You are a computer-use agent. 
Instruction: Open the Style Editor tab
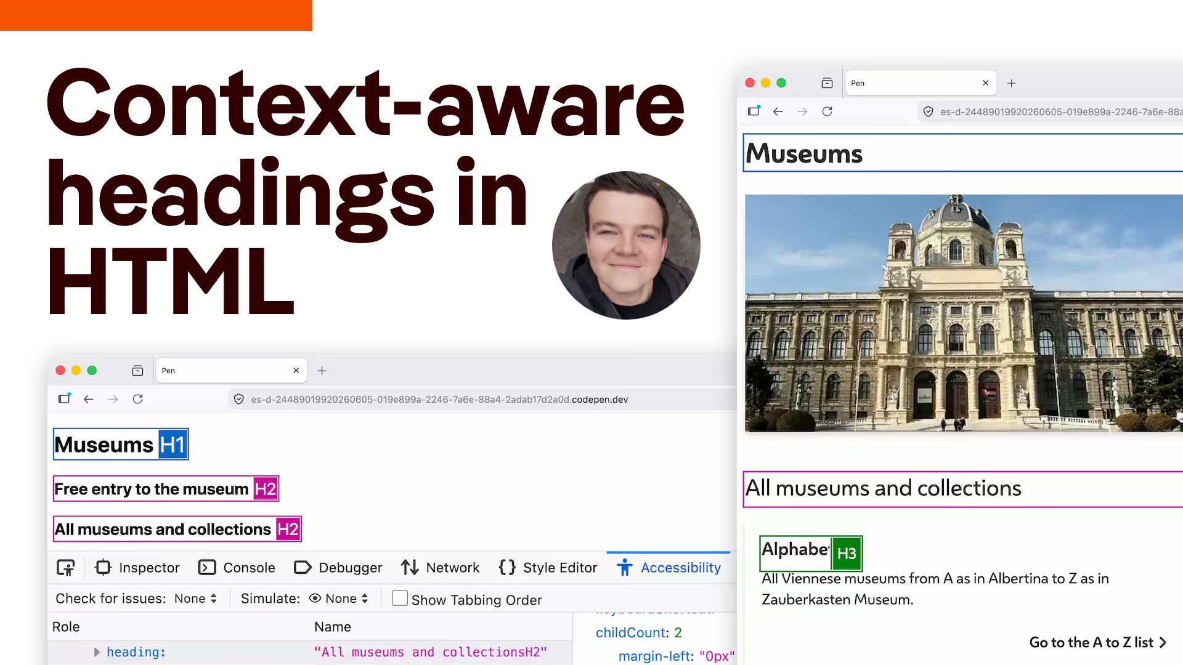click(548, 568)
